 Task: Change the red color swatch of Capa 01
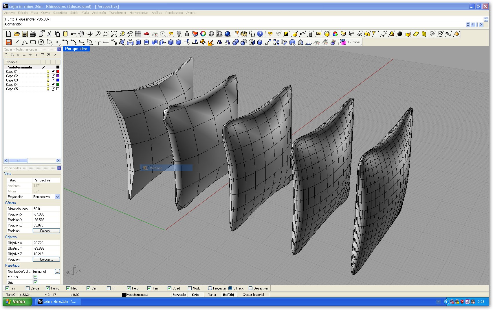pyautogui.click(x=58, y=71)
